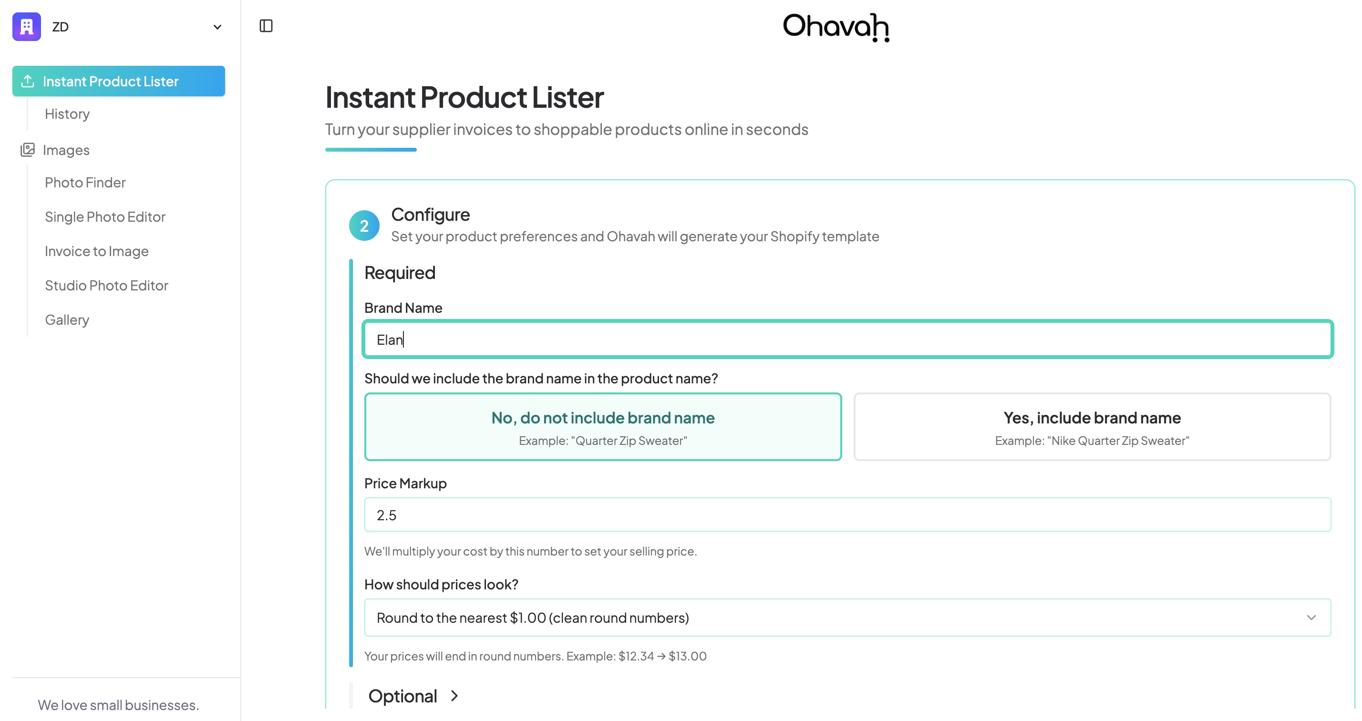1362x721 pixels.
Task: Click the Images gallery icon in sidebar
Action: [28, 150]
